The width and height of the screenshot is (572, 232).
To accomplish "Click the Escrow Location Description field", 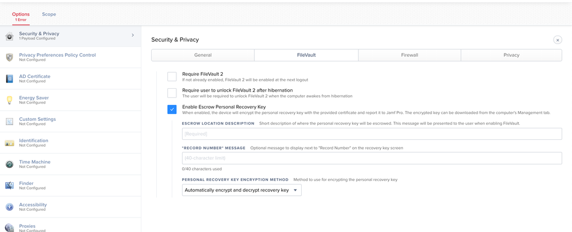I will pos(372,134).
